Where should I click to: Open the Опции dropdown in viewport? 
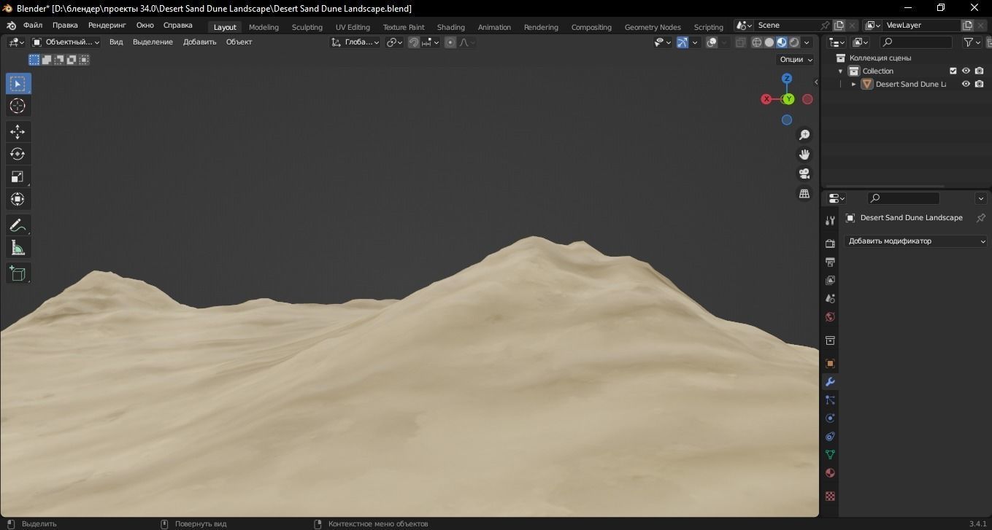pos(796,60)
